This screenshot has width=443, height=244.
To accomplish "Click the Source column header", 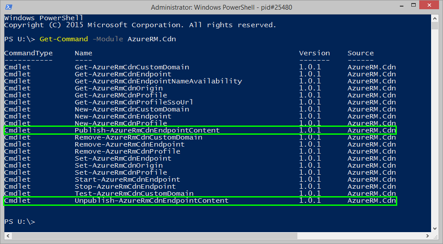I will (x=360, y=53).
